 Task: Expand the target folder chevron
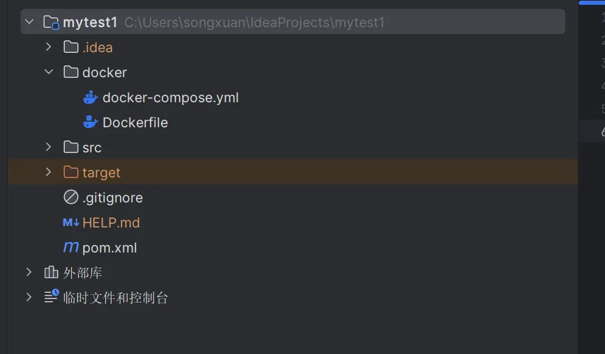(x=48, y=172)
